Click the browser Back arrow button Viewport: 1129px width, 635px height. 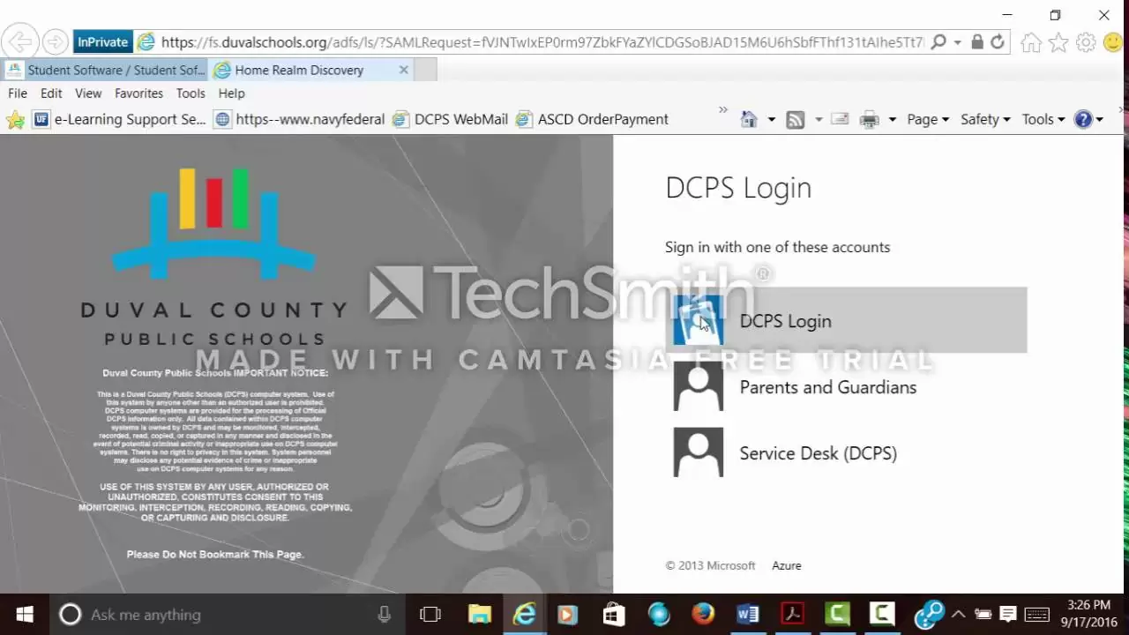click(x=19, y=41)
